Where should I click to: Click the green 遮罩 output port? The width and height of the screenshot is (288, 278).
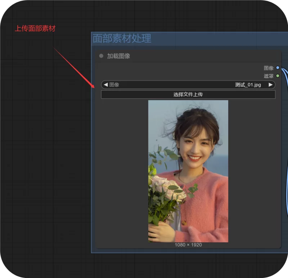coord(278,76)
